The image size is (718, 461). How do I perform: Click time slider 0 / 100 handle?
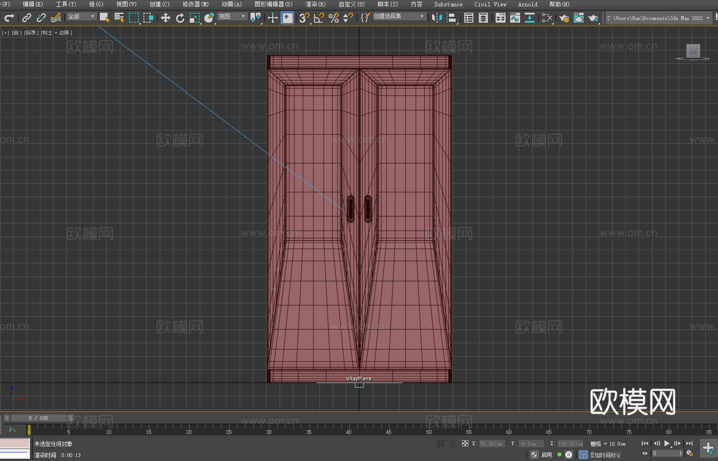[39, 418]
